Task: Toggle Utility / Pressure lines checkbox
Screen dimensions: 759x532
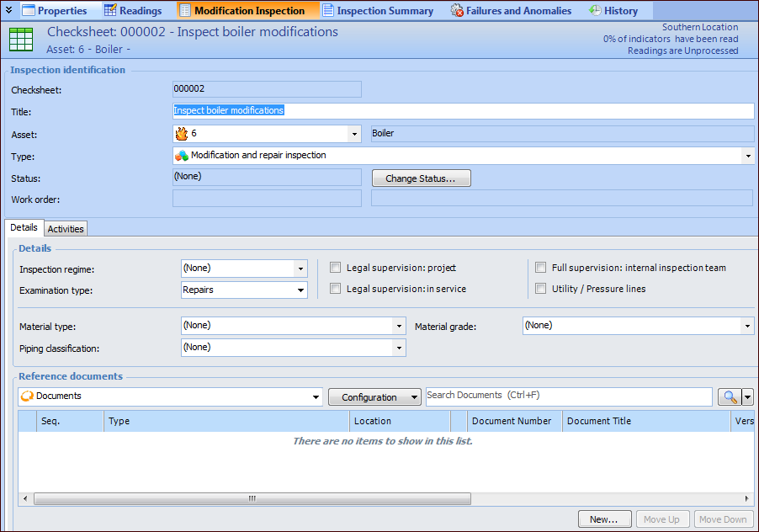Action: pyautogui.click(x=541, y=289)
